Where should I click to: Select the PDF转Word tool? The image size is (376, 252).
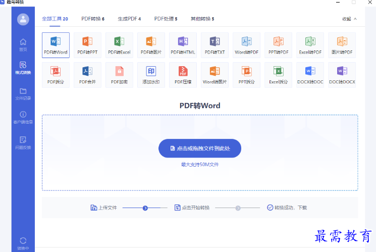point(56,45)
